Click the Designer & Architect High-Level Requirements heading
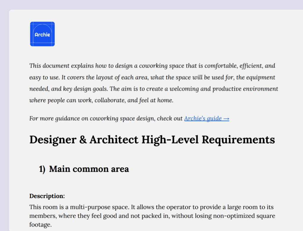Screen dimensions: 303x231 point(152,140)
